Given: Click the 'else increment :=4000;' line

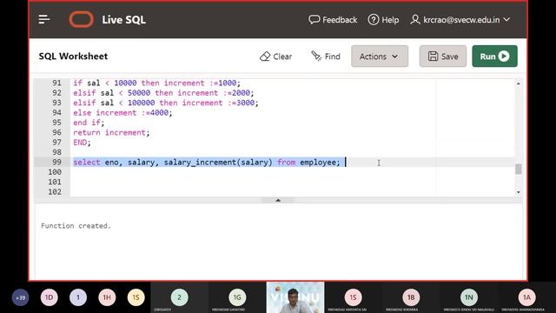Looking at the screenshot, I should pos(122,113).
